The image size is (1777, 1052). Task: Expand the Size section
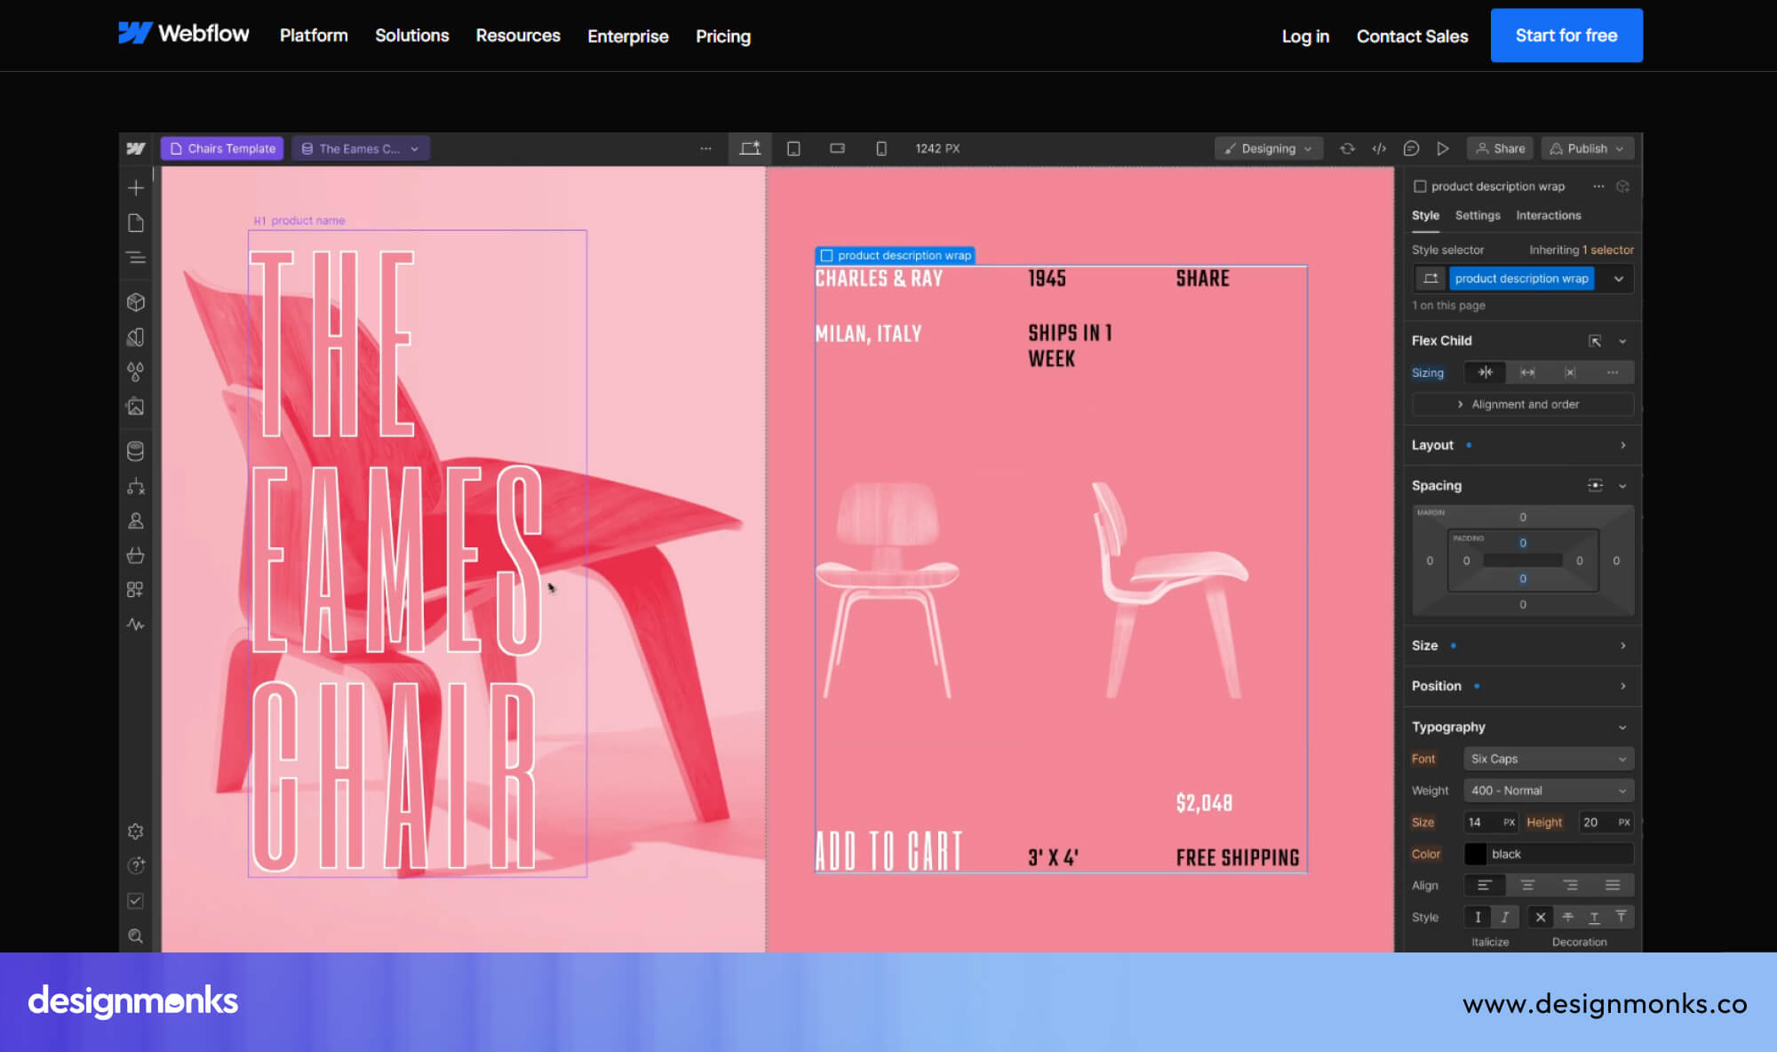coord(1521,646)
